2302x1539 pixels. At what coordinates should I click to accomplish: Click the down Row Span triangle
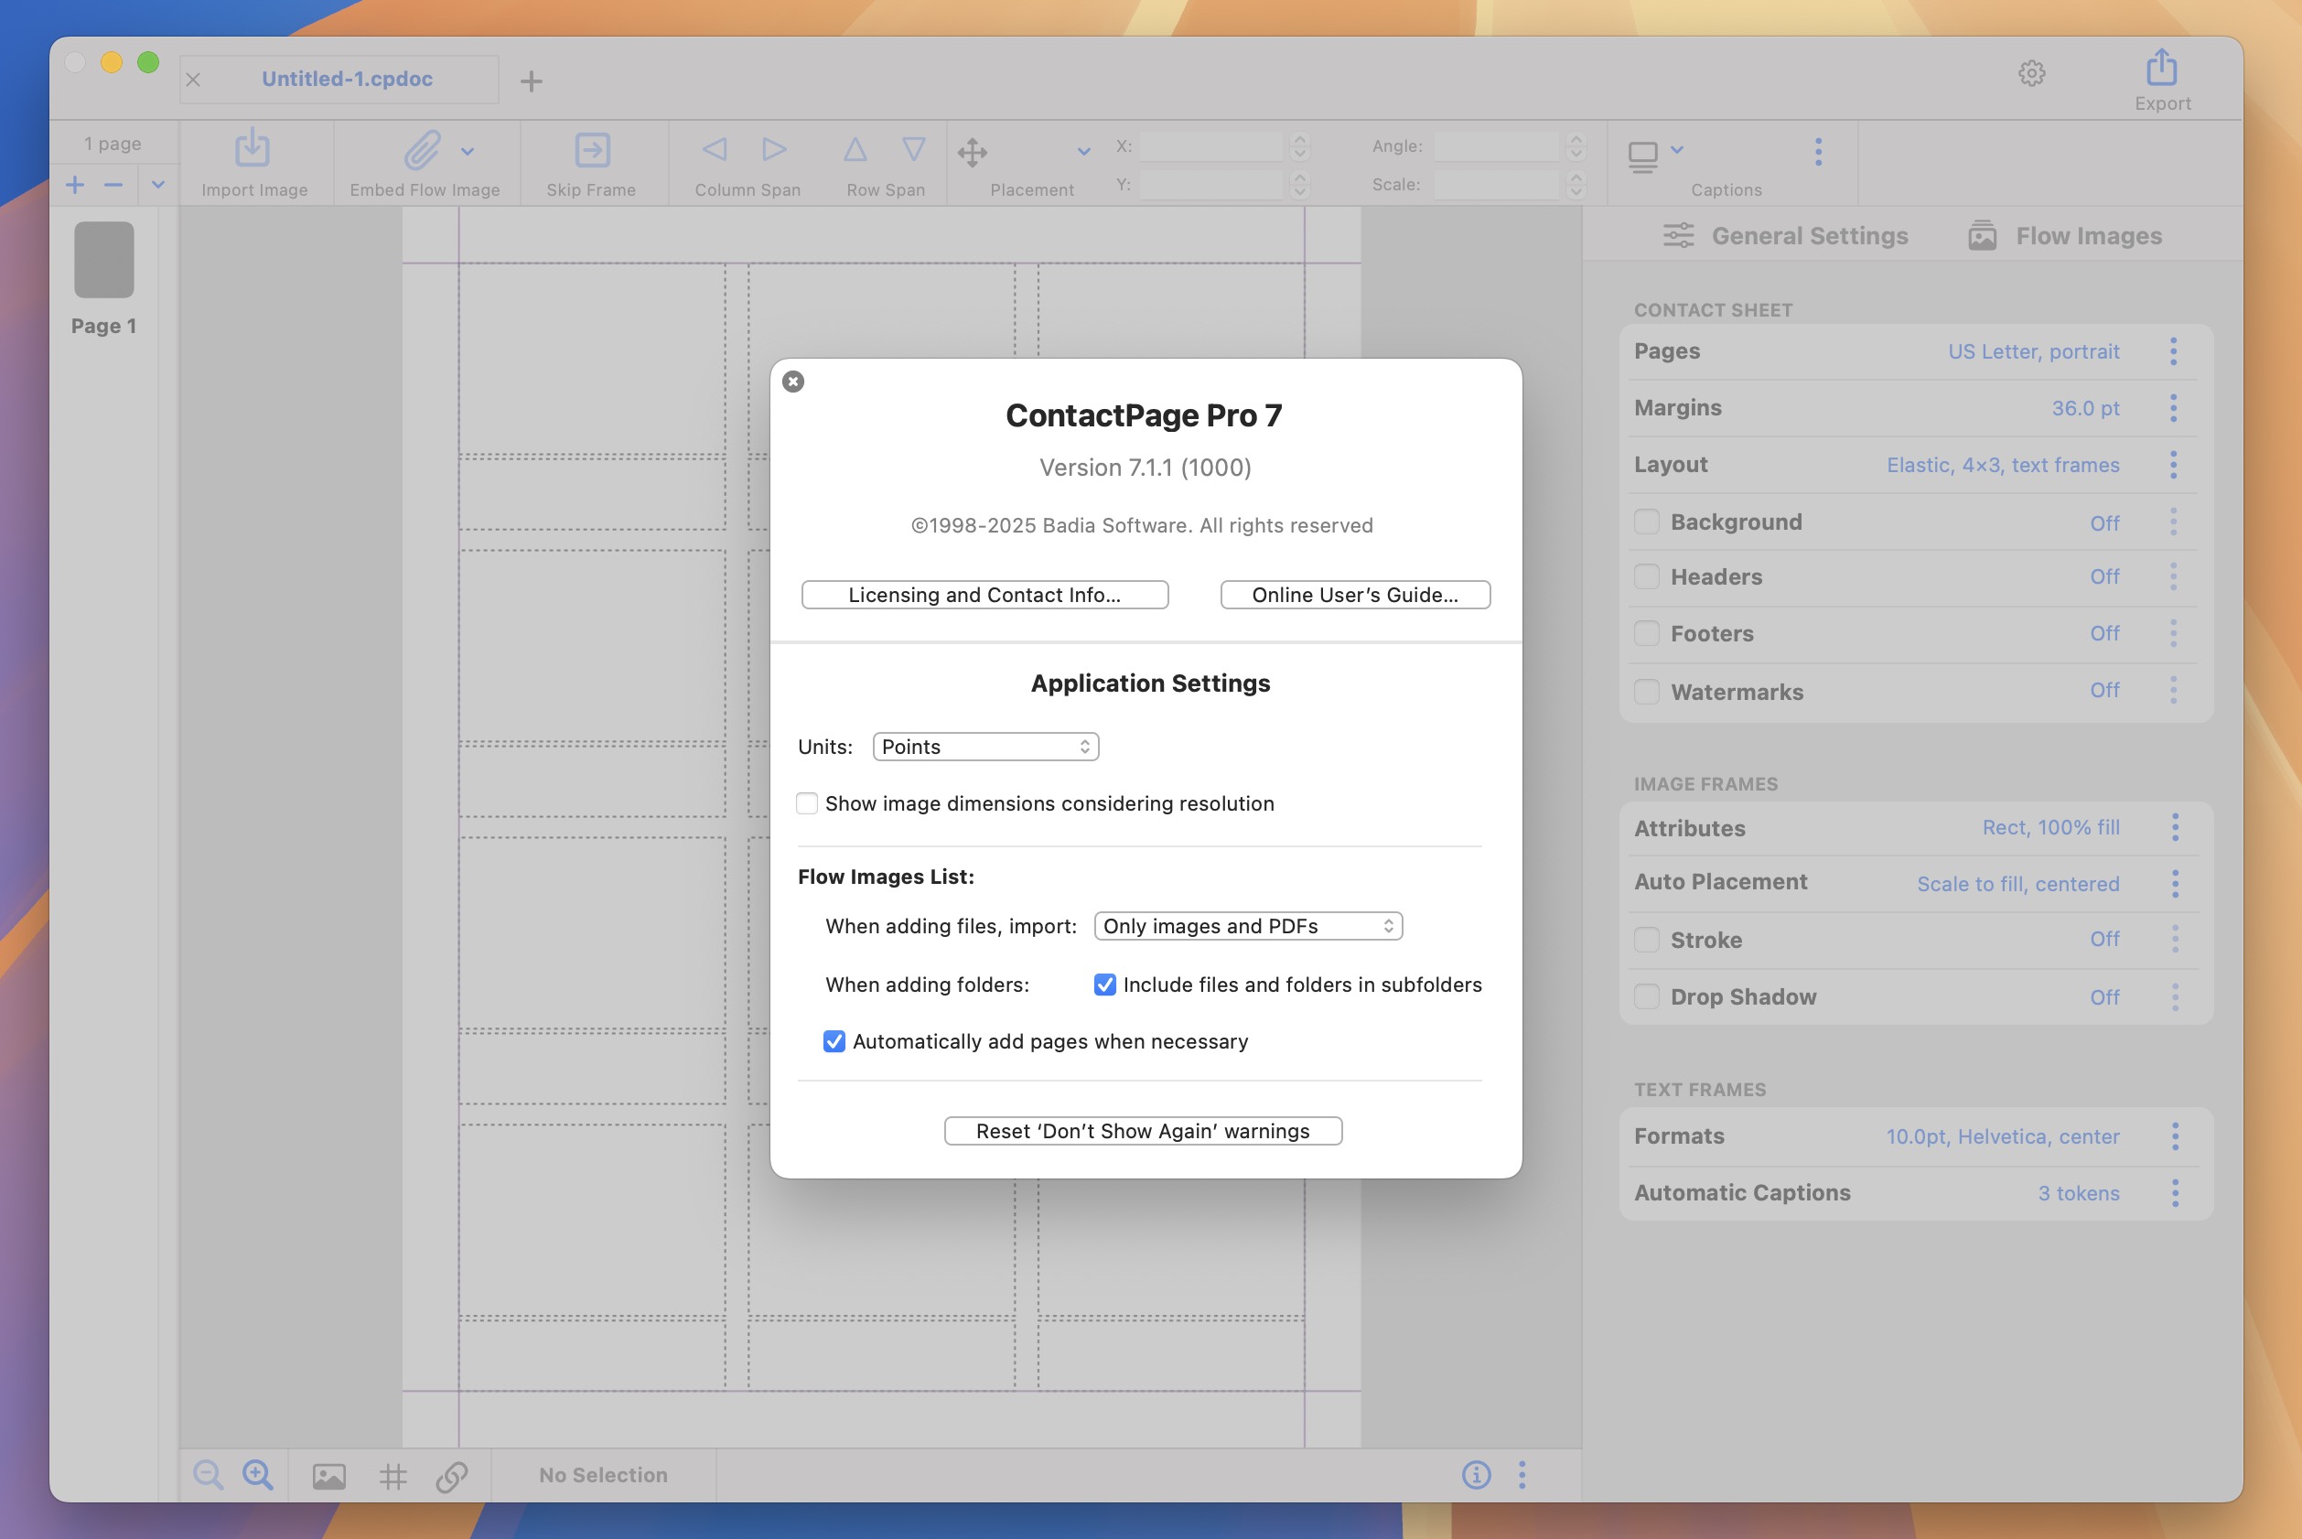[913, 149]
